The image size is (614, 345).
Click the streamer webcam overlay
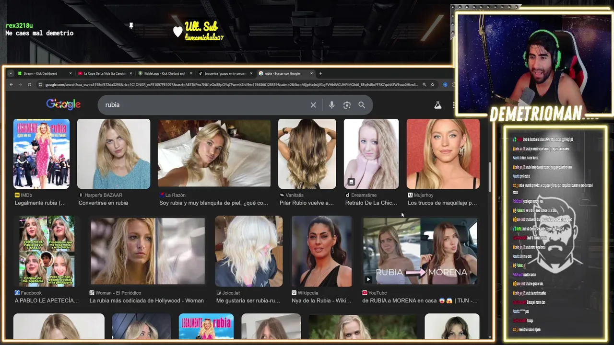coord(533,63)
